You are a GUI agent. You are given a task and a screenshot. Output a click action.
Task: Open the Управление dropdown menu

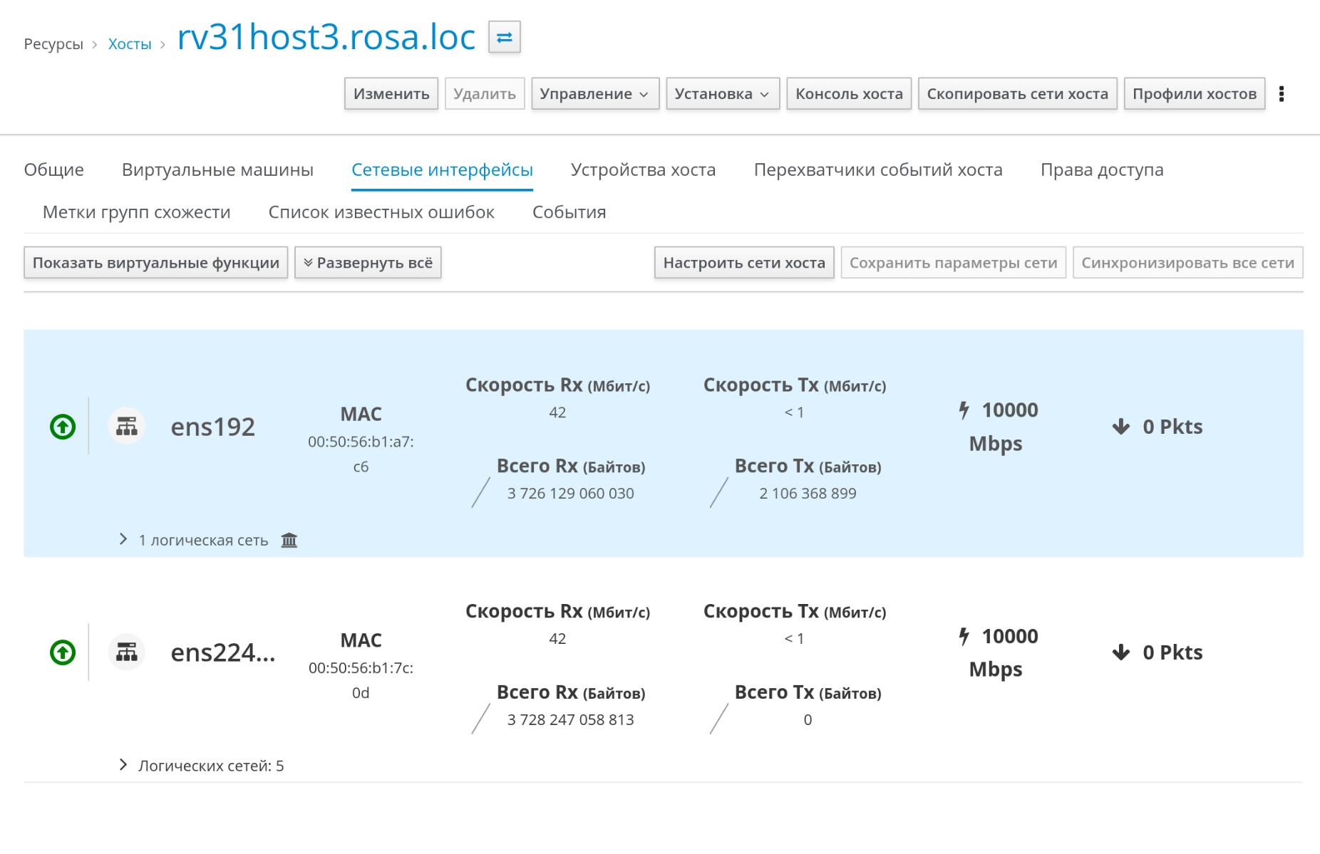tap(594, 94)
